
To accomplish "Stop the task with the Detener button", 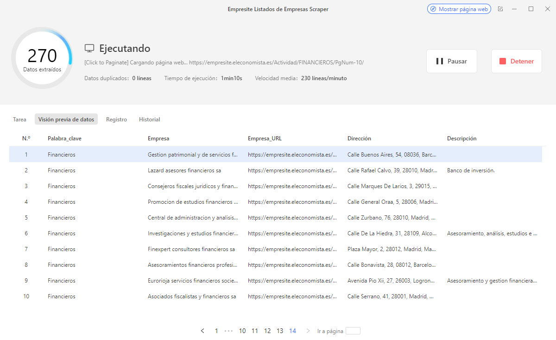I will [517, 61].
